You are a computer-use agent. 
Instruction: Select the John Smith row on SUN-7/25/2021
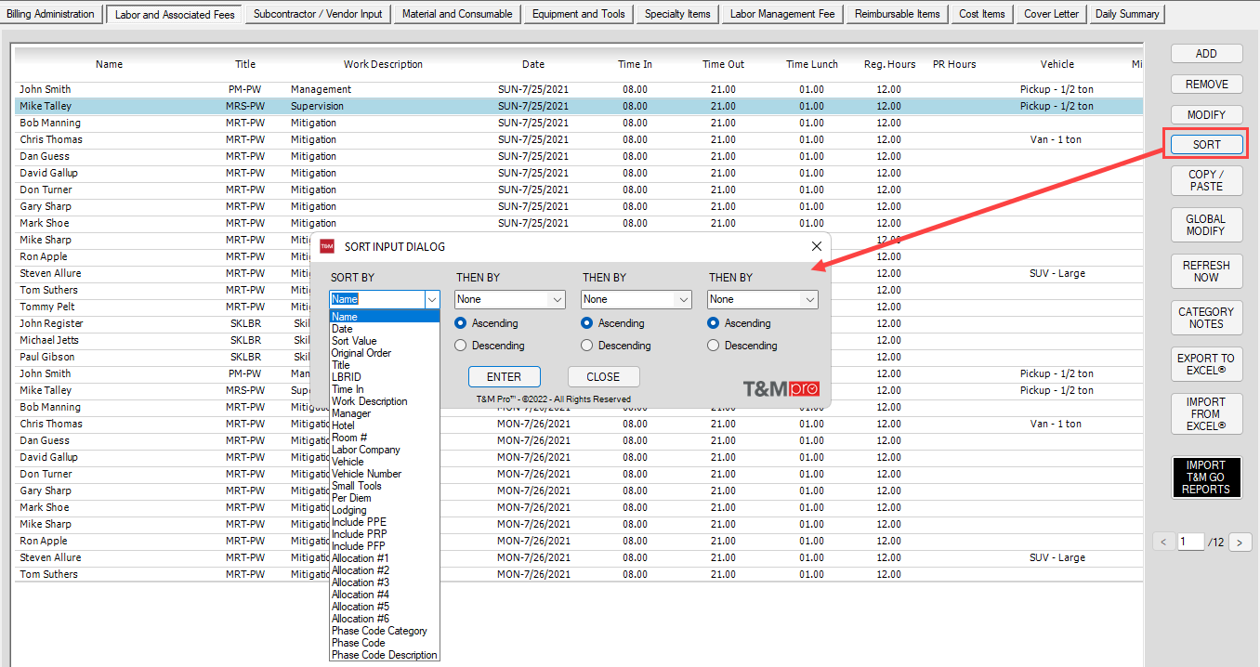pos(579,89)
